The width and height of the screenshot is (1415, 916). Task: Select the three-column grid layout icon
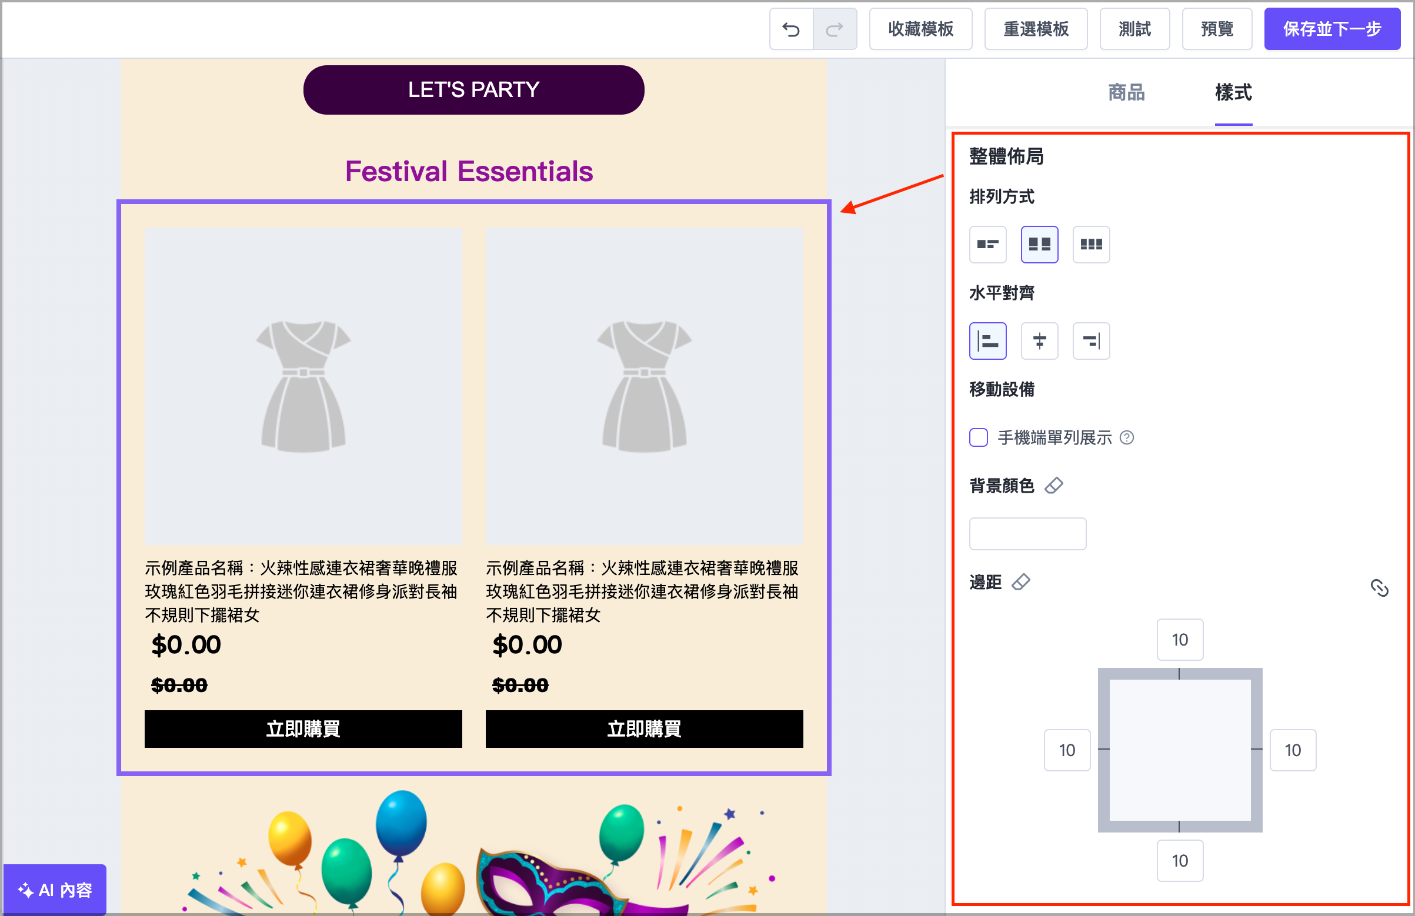click(x=1090, y=245)
